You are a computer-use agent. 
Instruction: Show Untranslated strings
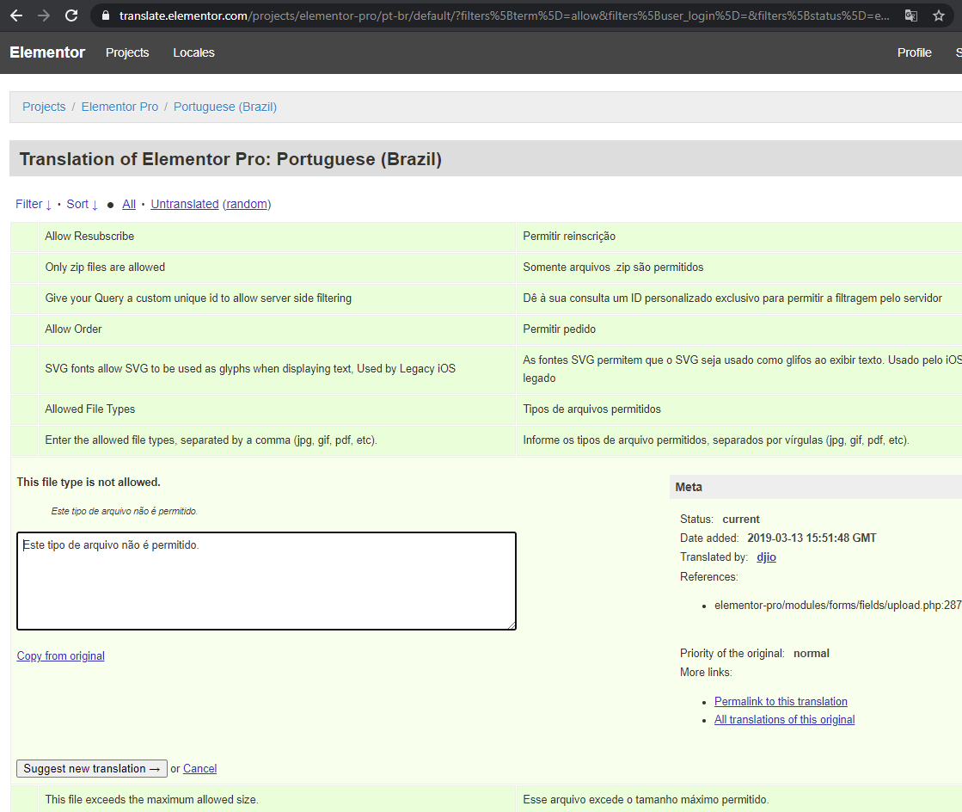pyautogui.click(x=185, y=204)
